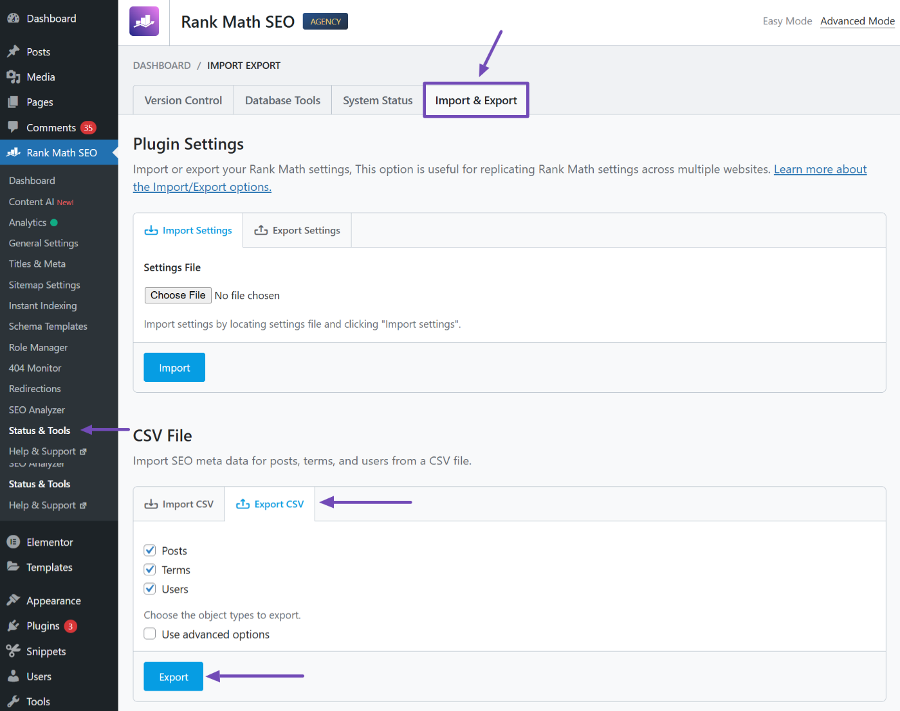Open Schema Templates submenu item

48,327
